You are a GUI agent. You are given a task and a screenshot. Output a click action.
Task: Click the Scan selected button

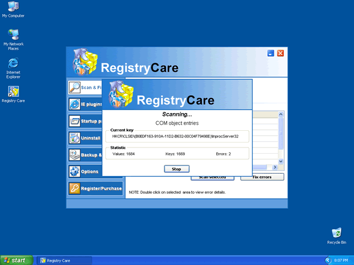coord(212,177)
